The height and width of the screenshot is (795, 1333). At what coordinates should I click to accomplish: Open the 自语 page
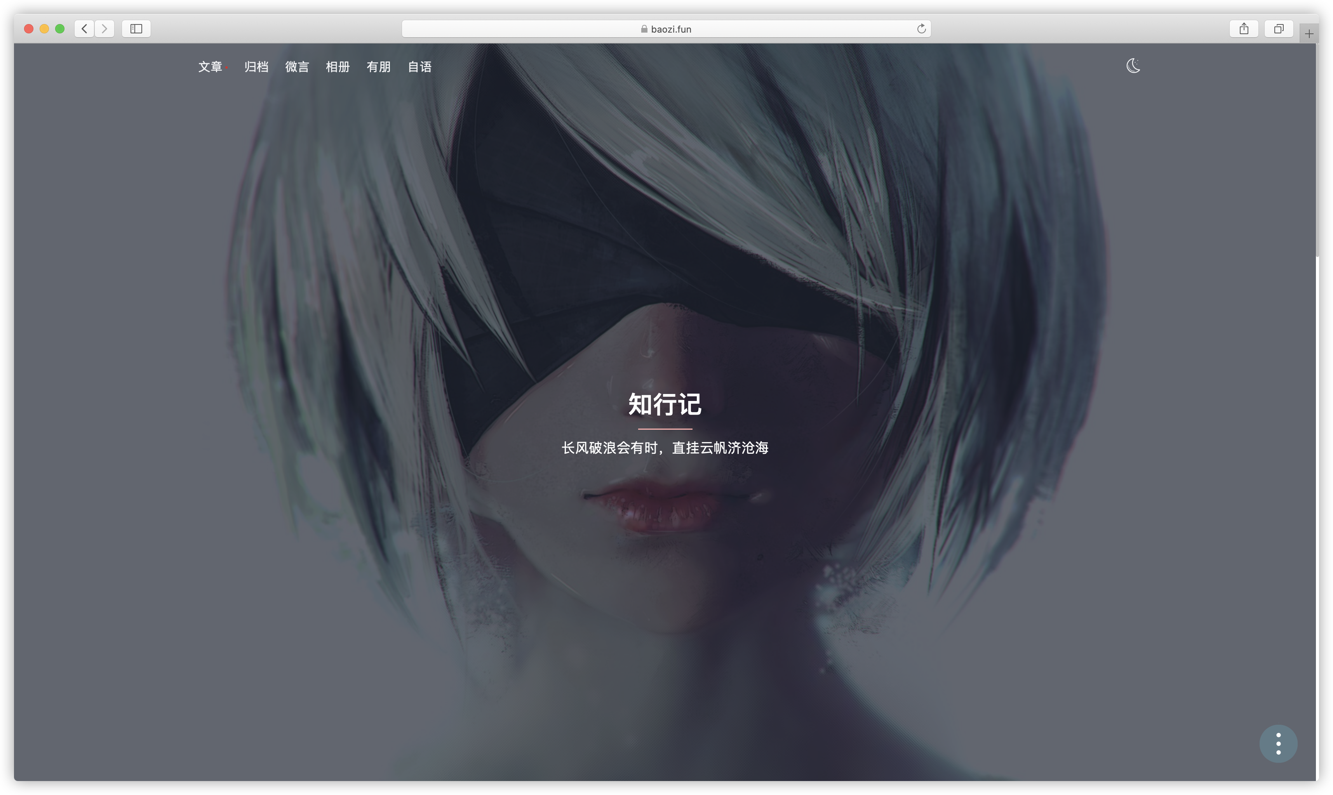pyautogui.click(x=420, y=67)
